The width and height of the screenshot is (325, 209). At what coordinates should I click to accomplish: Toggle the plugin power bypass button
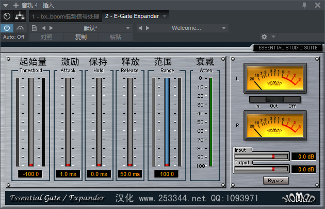click(x=7, y=28)
